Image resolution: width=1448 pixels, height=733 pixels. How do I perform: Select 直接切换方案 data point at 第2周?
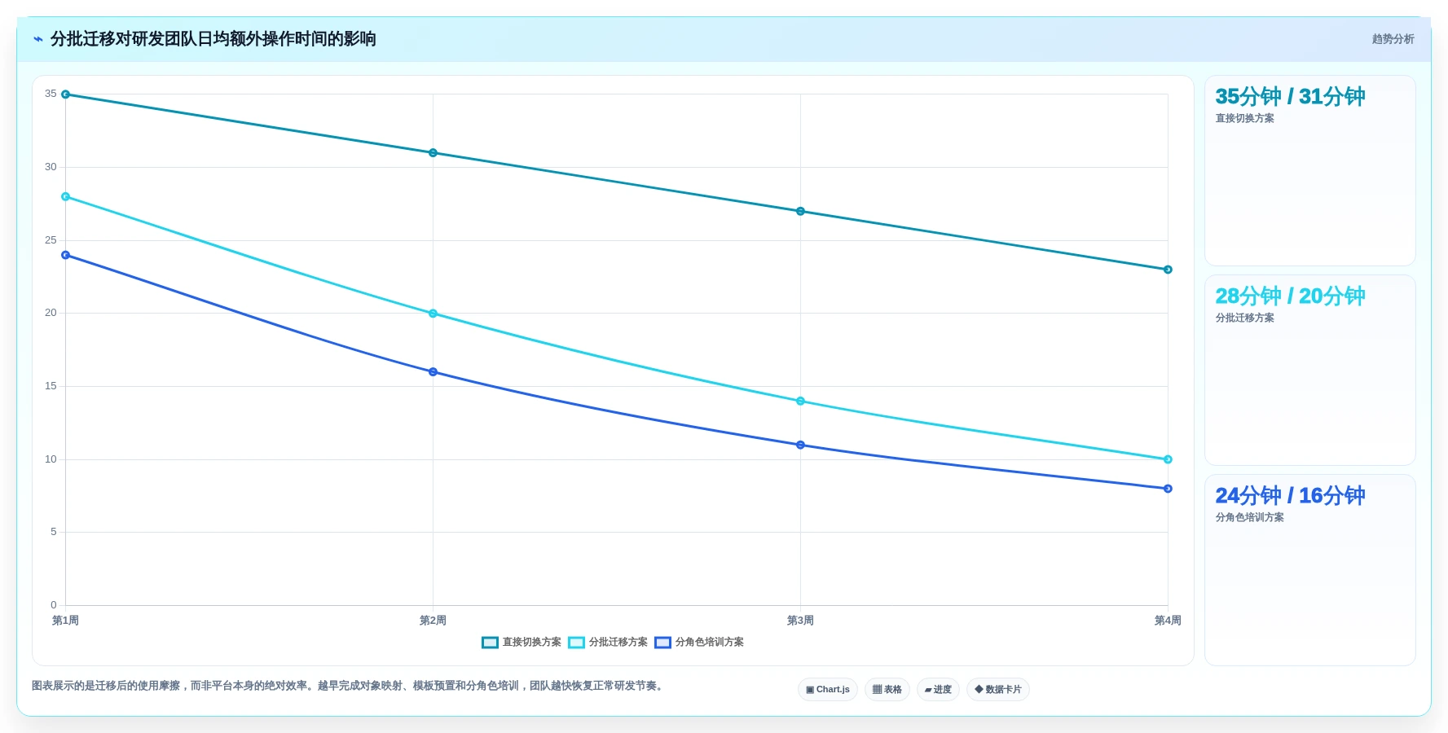433,153
